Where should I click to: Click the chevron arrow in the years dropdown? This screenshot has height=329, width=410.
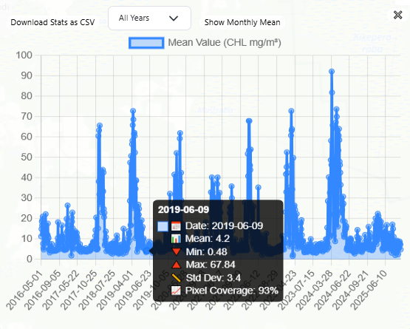(x=174, y=18)
